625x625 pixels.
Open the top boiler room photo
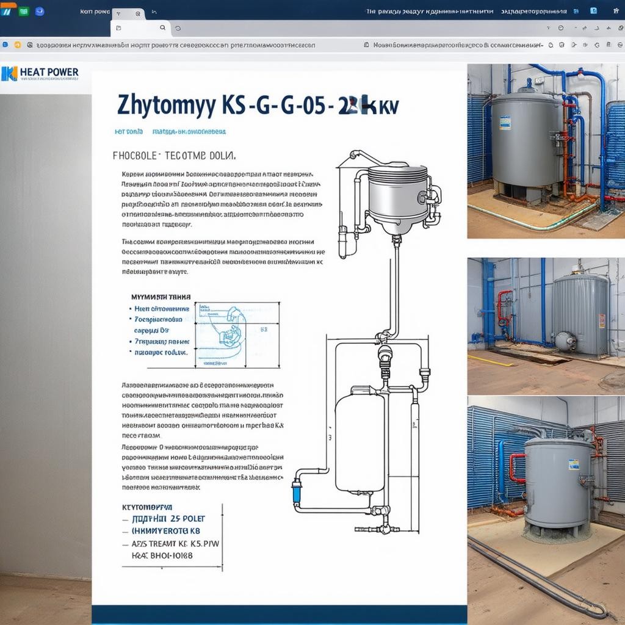coord(546,151)
